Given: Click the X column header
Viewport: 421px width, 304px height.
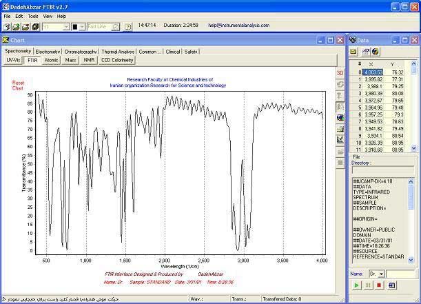Looking at the screenshot, I should (371, 64).
